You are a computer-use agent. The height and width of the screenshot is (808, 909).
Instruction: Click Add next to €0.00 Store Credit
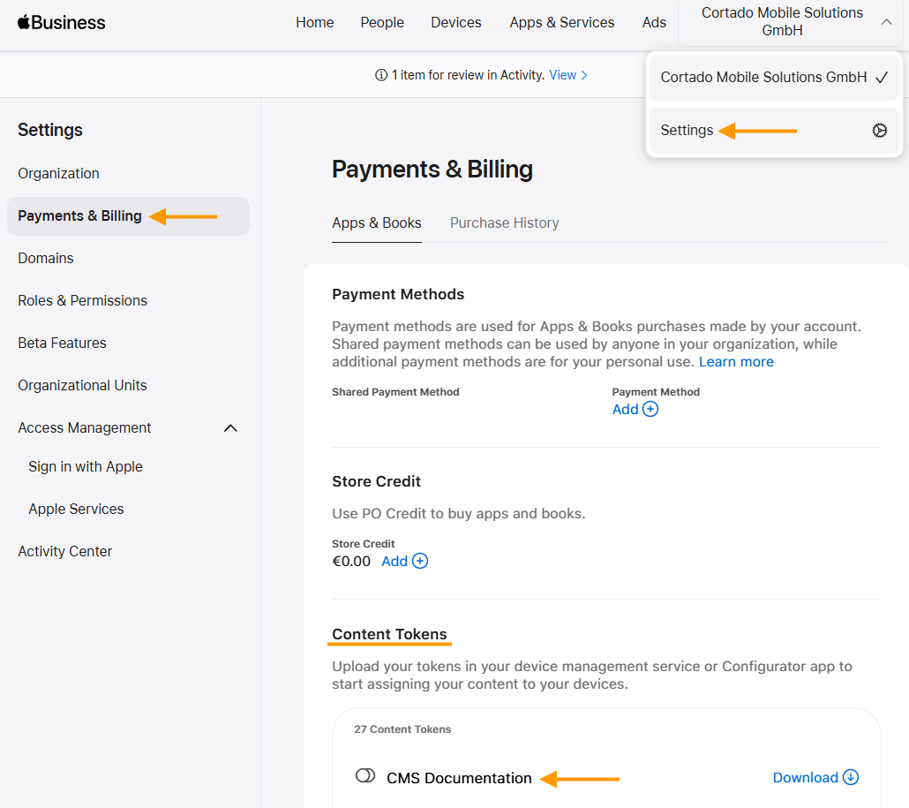(394, 562)
